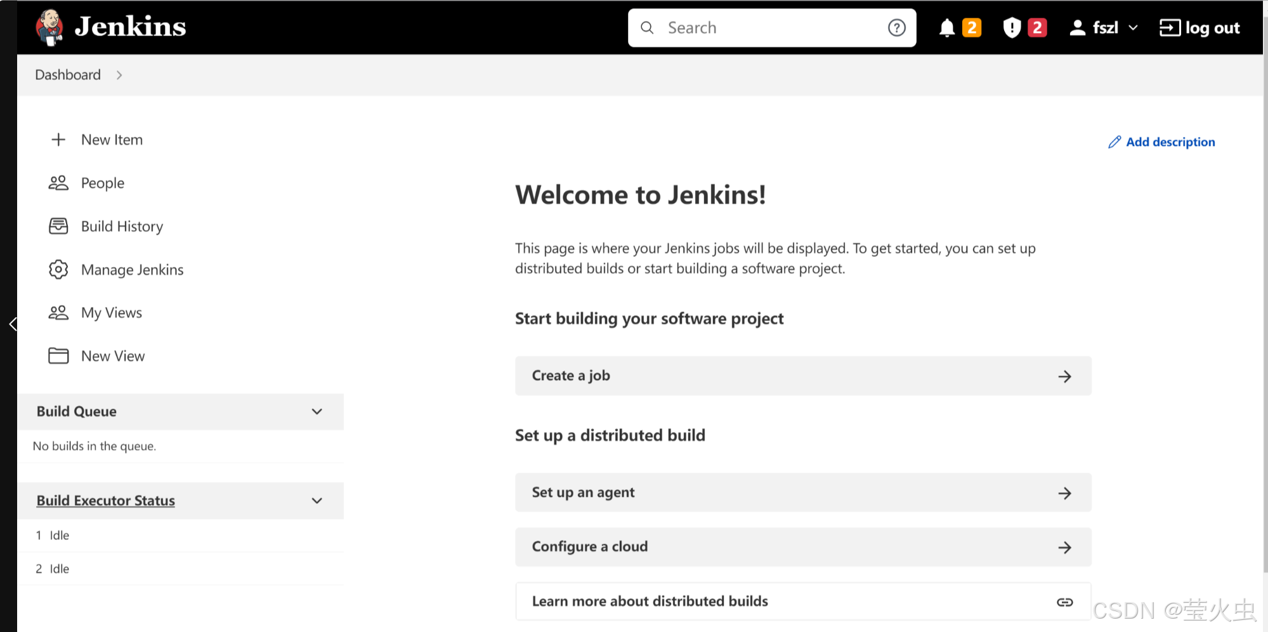Viewport: 1268px width, 632px height.
Task: Select the My Views icon
Action: coord(58,312)
